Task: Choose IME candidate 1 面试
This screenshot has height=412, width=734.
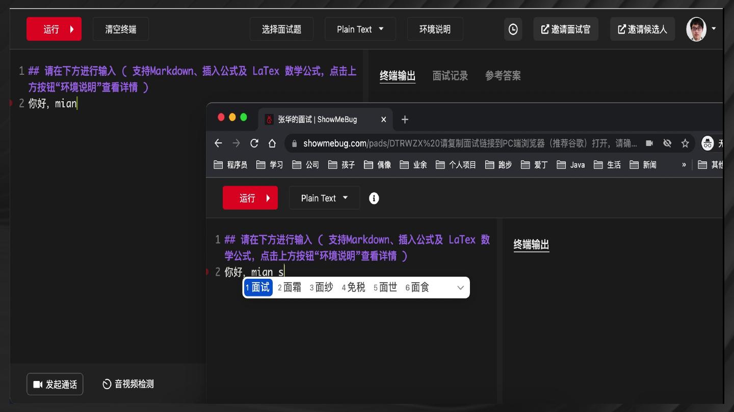Action: pos(258,287)
